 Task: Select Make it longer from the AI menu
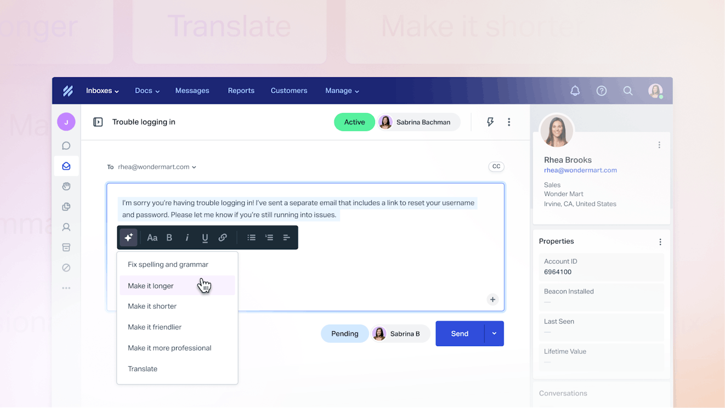pos(151,286)
